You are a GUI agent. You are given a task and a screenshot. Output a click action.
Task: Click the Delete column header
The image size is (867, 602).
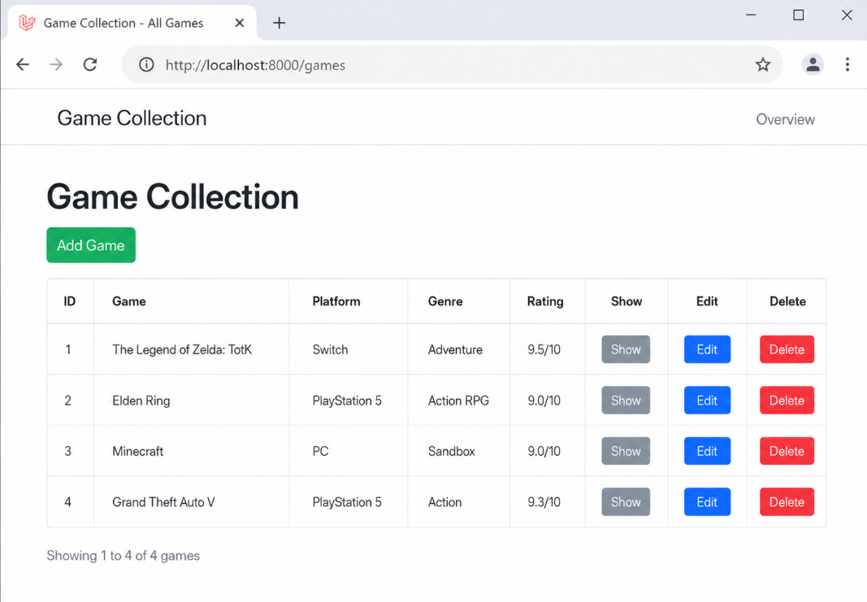click(x=787, y=301)
